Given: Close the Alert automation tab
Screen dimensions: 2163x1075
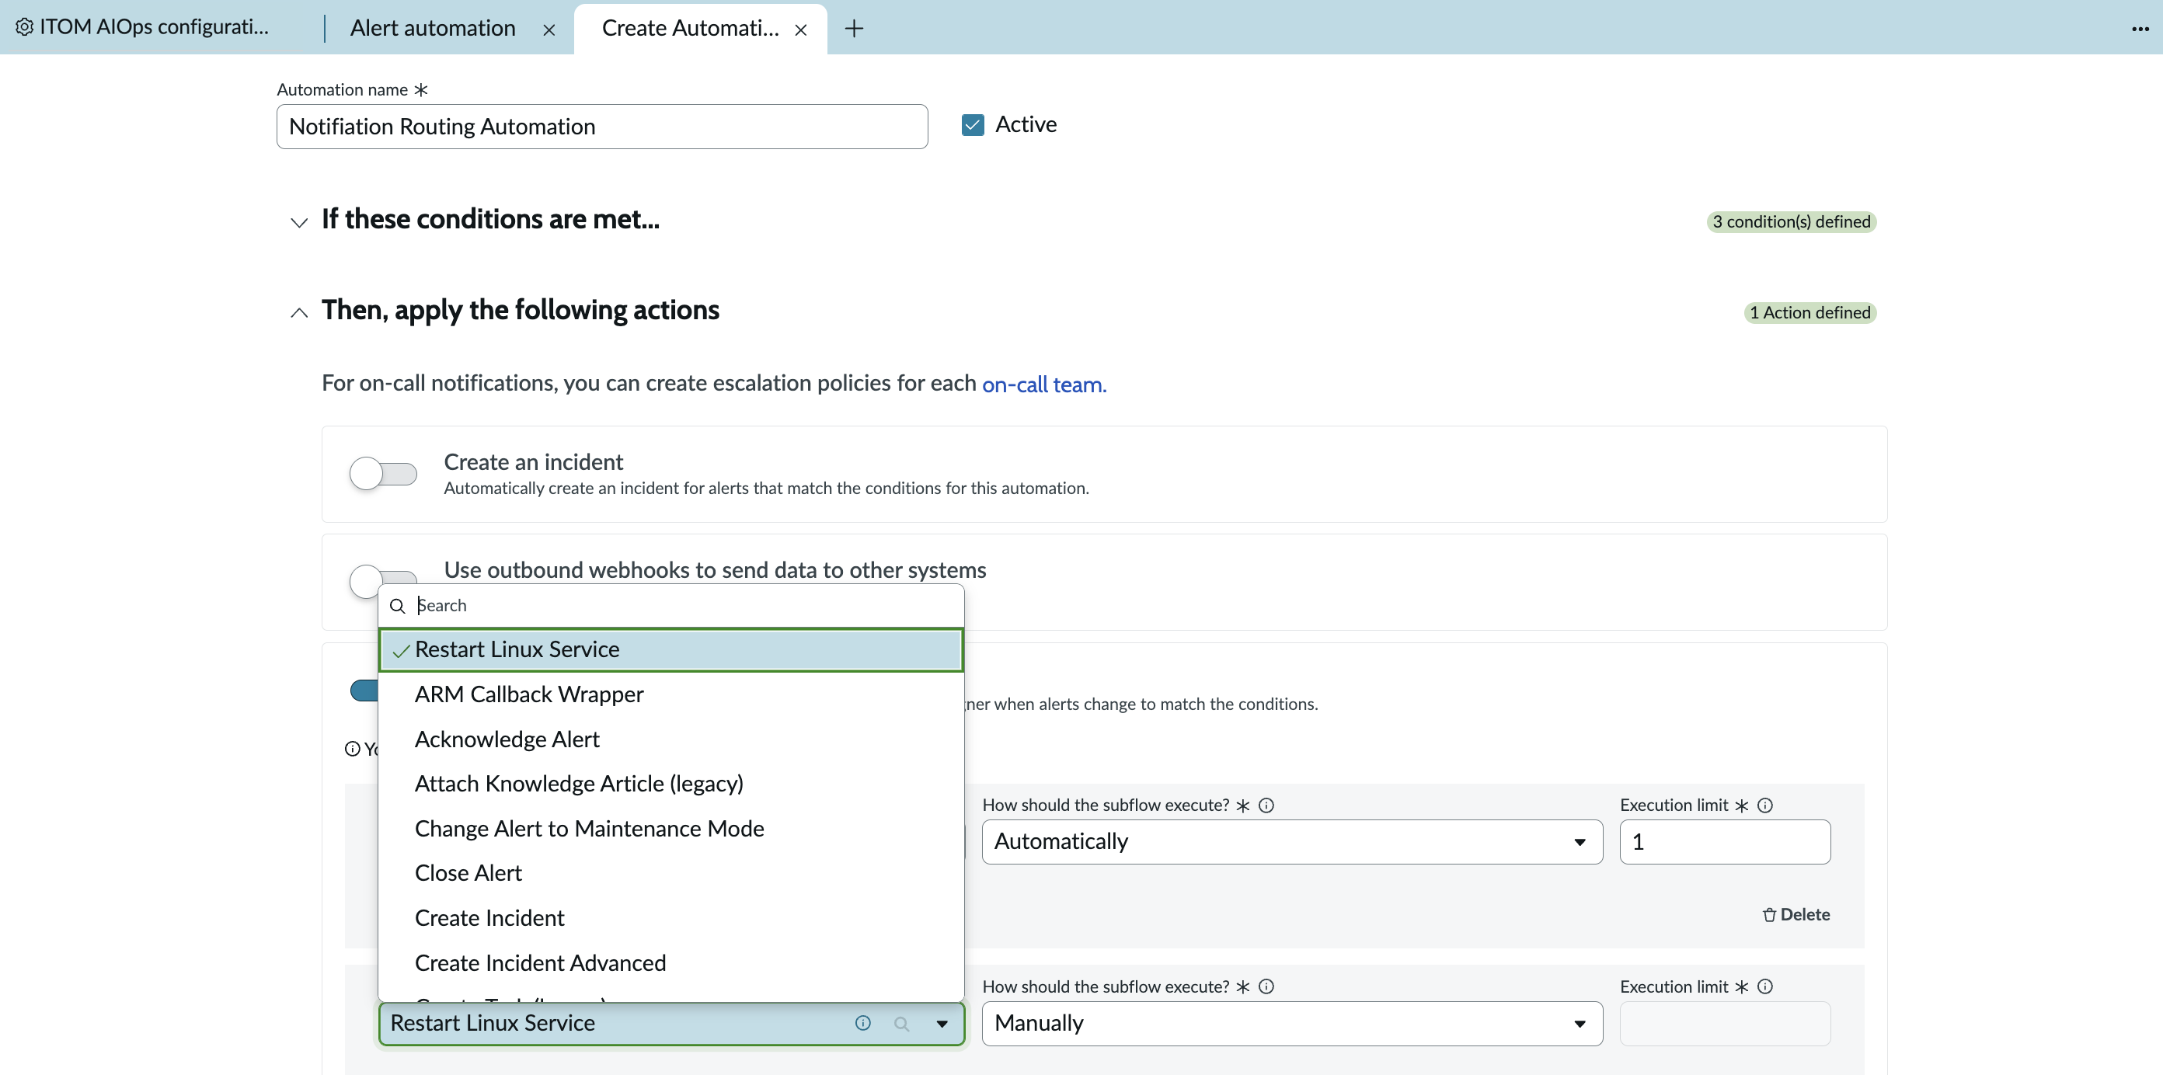Looking at the screenshot, I should pyautogui.click(x=549, y=30).
